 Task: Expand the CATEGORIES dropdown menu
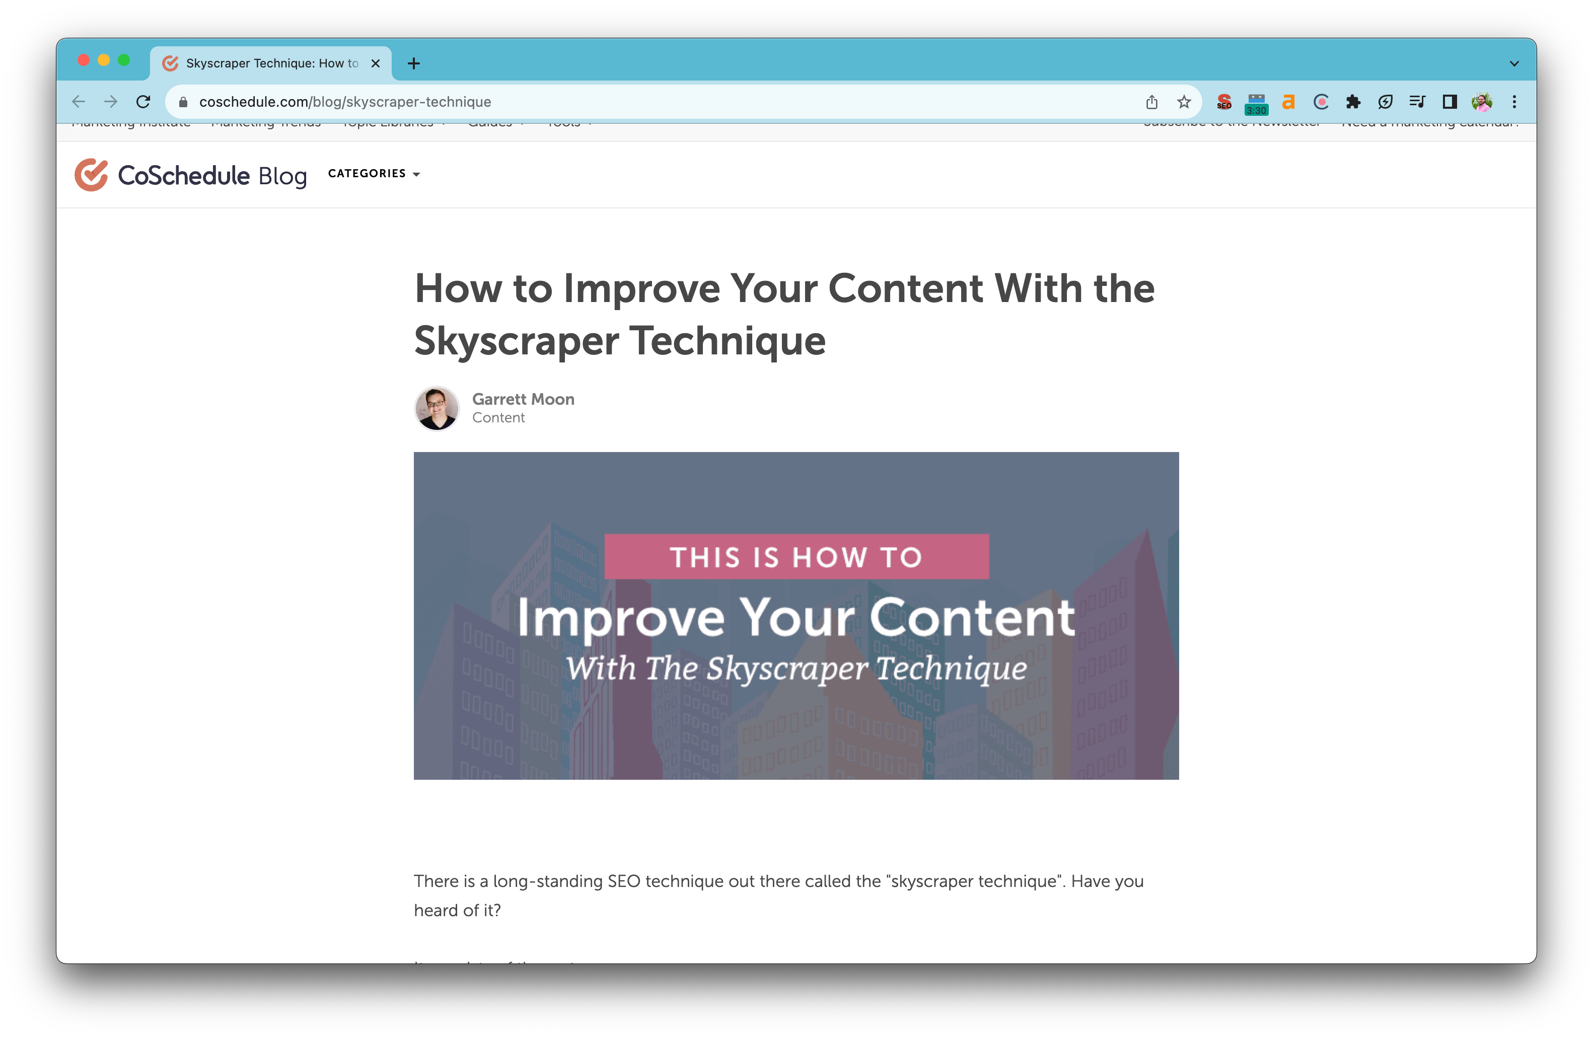pyautogui.click(x=371, y=173)
